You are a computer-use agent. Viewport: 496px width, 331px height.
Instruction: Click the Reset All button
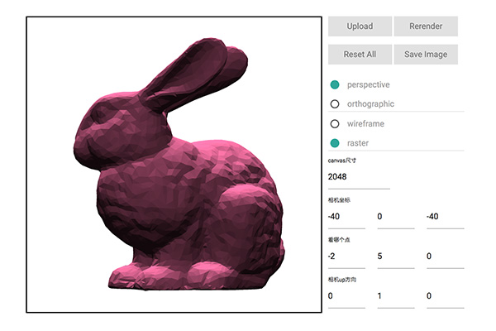click(360, 55)
